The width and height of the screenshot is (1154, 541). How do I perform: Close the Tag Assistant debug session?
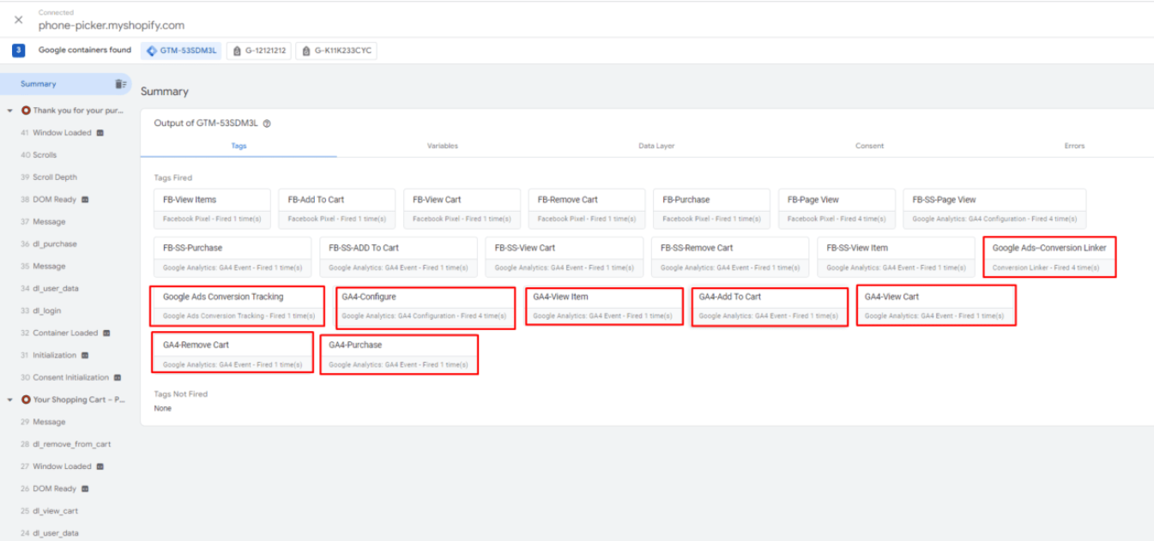pyautogui.click(x=18, y=20)
